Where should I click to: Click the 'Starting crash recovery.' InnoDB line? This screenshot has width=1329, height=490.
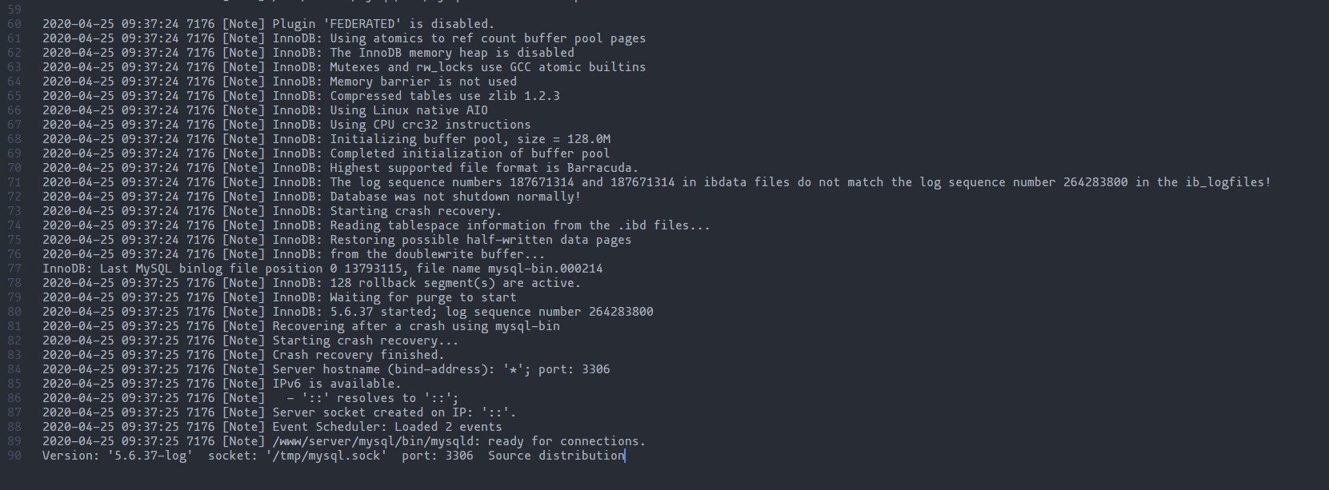(416, 211)
